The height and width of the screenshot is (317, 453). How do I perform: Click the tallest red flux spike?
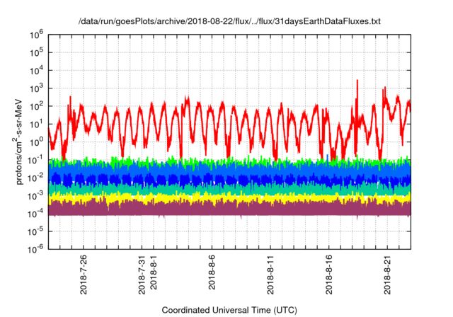[357, 82]
